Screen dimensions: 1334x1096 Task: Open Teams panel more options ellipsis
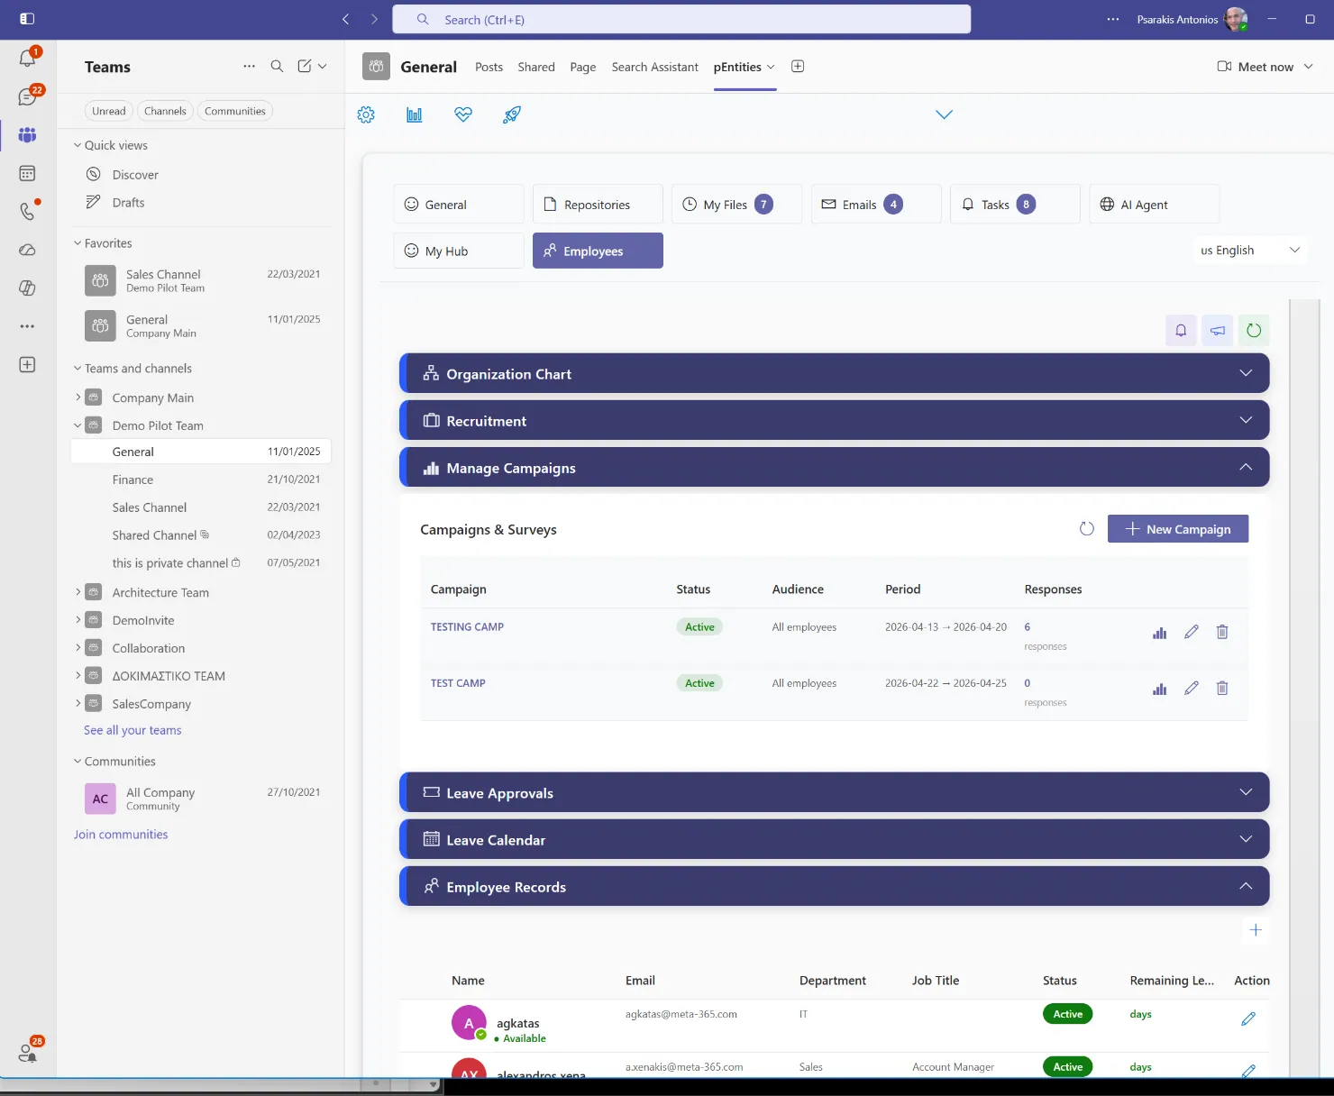coord(249,66)
